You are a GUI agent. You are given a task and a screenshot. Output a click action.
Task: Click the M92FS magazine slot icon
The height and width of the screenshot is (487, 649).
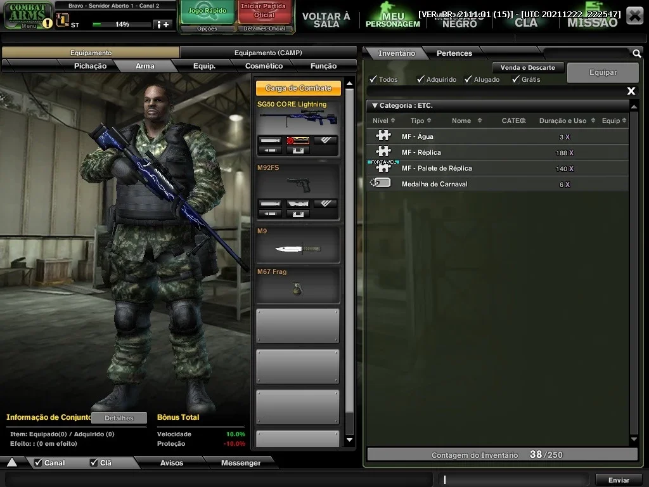pos(298,214)
